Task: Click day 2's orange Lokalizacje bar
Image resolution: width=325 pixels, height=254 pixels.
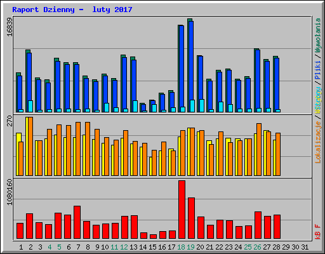Action: click(x=30, y=146)
